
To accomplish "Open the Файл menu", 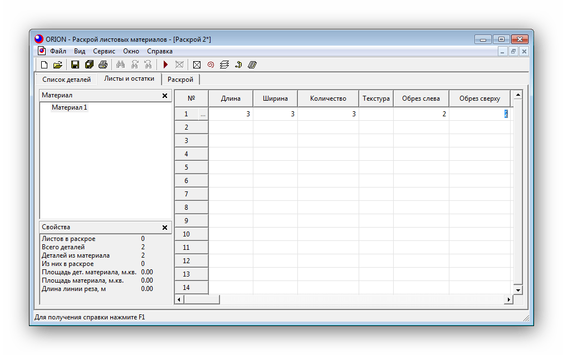I will (58, 51).
